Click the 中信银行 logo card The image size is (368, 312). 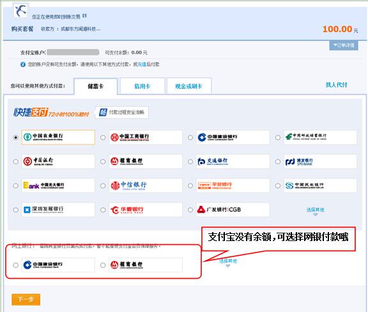146,185
